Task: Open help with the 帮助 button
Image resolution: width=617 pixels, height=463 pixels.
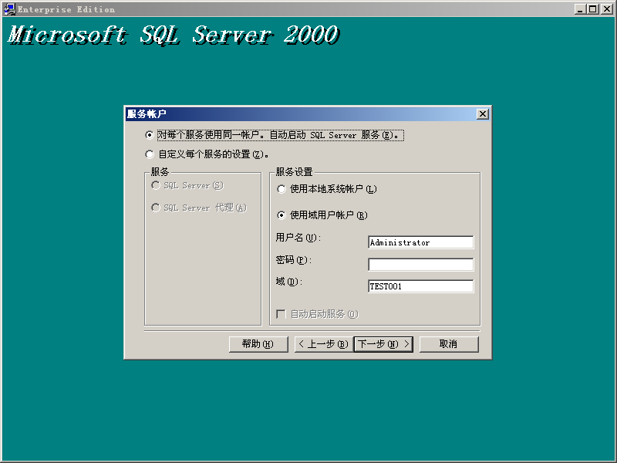Action: point(258,344)
